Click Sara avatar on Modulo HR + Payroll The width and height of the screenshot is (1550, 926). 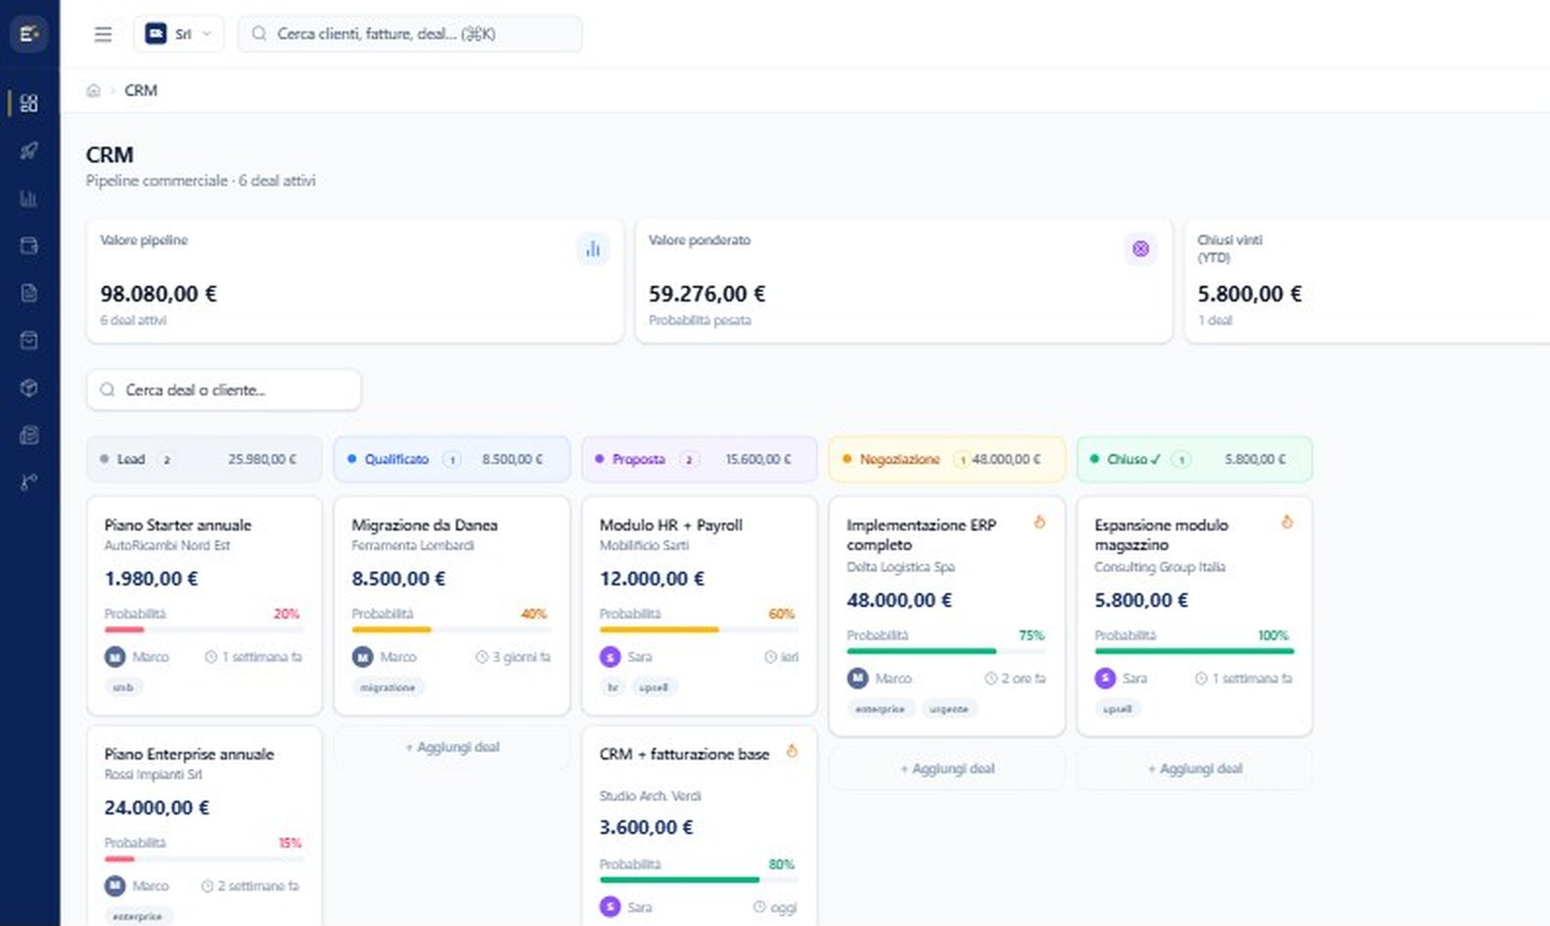pyautogui.click(x=611, y=657)
